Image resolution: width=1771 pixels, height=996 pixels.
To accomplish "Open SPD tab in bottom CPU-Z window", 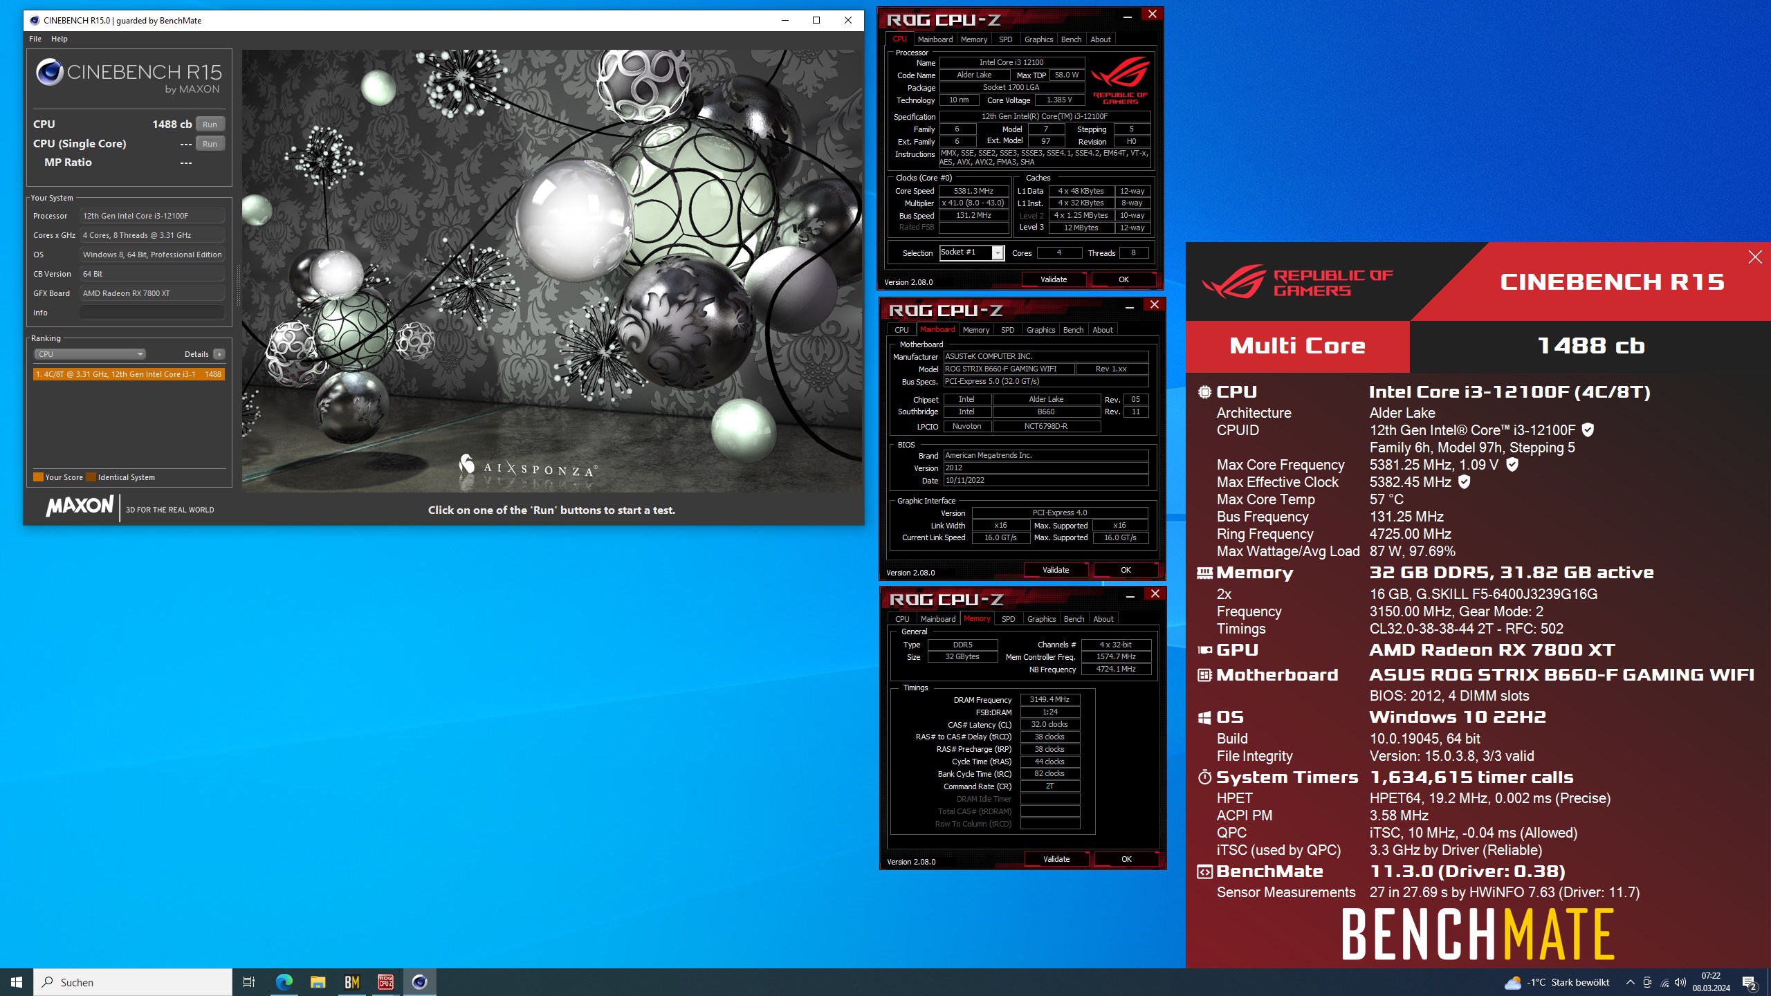I will coord(1009,619).
